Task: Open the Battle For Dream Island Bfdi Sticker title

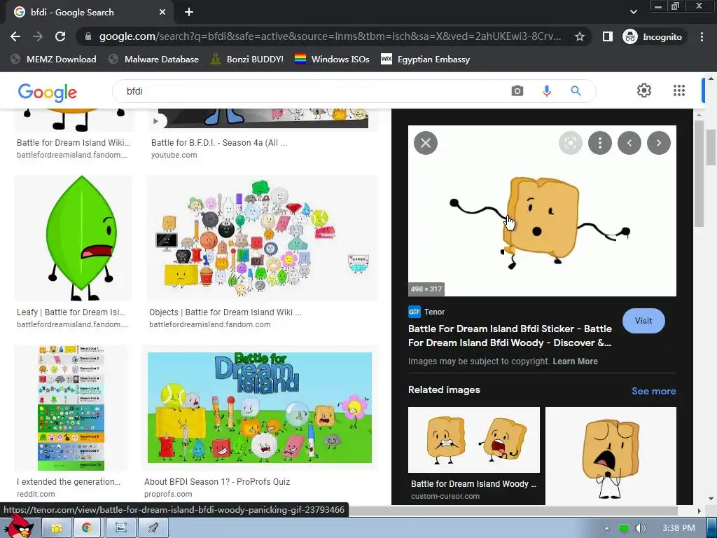Action: pos(510,336)
